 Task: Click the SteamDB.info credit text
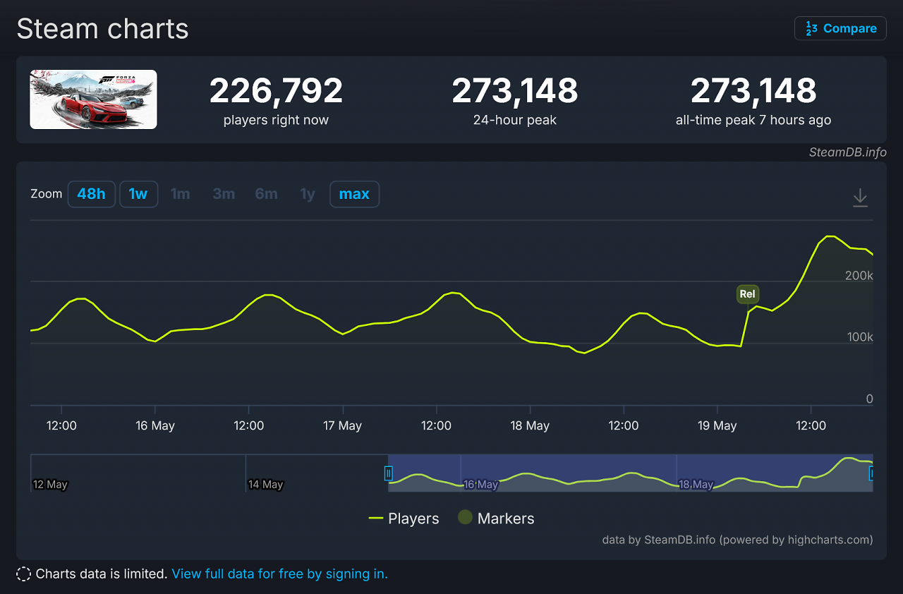pos(847,152)
